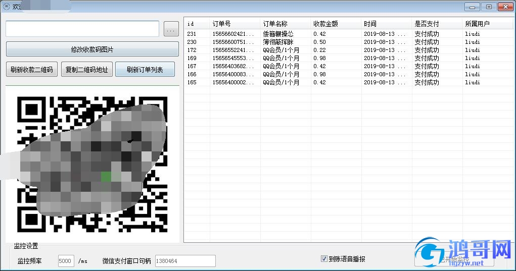Select order row with id 172
The width and height of the screenshot is (516, 271).
(x=349, y=50)
